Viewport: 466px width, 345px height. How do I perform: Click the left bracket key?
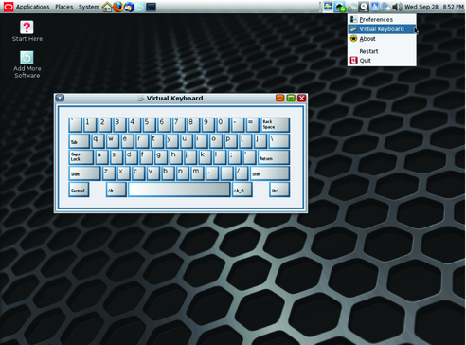245,141
